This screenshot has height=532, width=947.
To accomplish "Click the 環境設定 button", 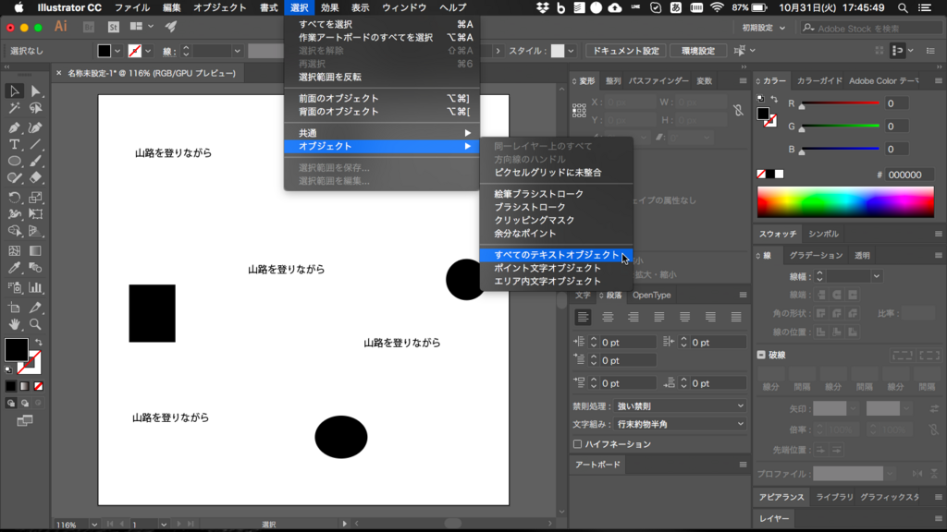I will pos(698,51).
